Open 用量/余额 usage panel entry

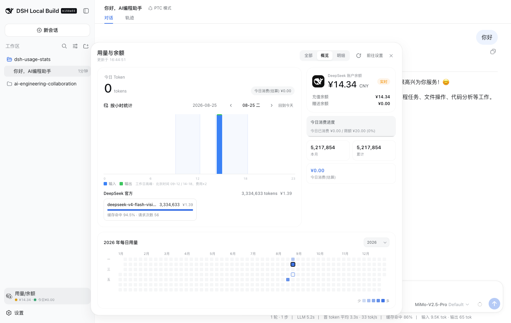(x=47, y=296)
